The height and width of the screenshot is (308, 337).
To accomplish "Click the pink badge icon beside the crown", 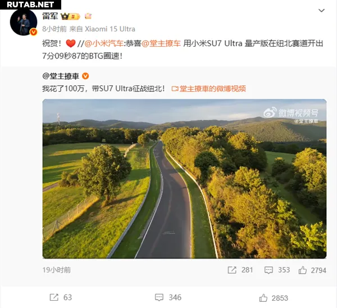I will 88,16.
